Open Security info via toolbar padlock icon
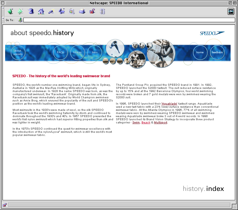Screen dimensions: 238x210 pos(92,11)
